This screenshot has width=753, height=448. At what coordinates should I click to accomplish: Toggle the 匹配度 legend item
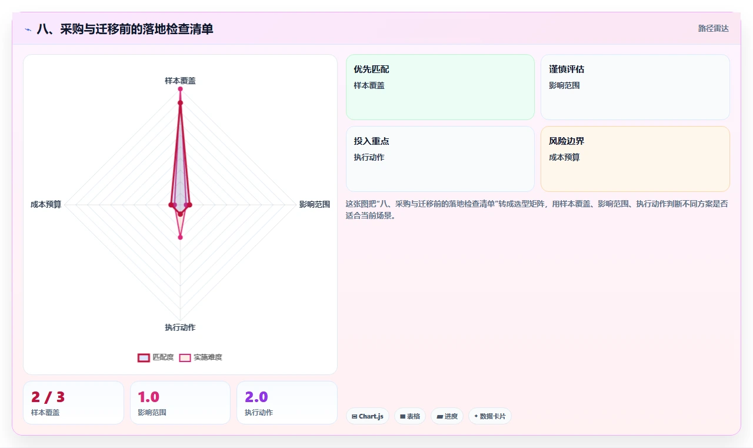pyautogui.click(x=156, y=357)
